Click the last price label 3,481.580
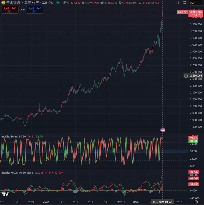Viewport: 204px width, 205px height. pos(196,12)
